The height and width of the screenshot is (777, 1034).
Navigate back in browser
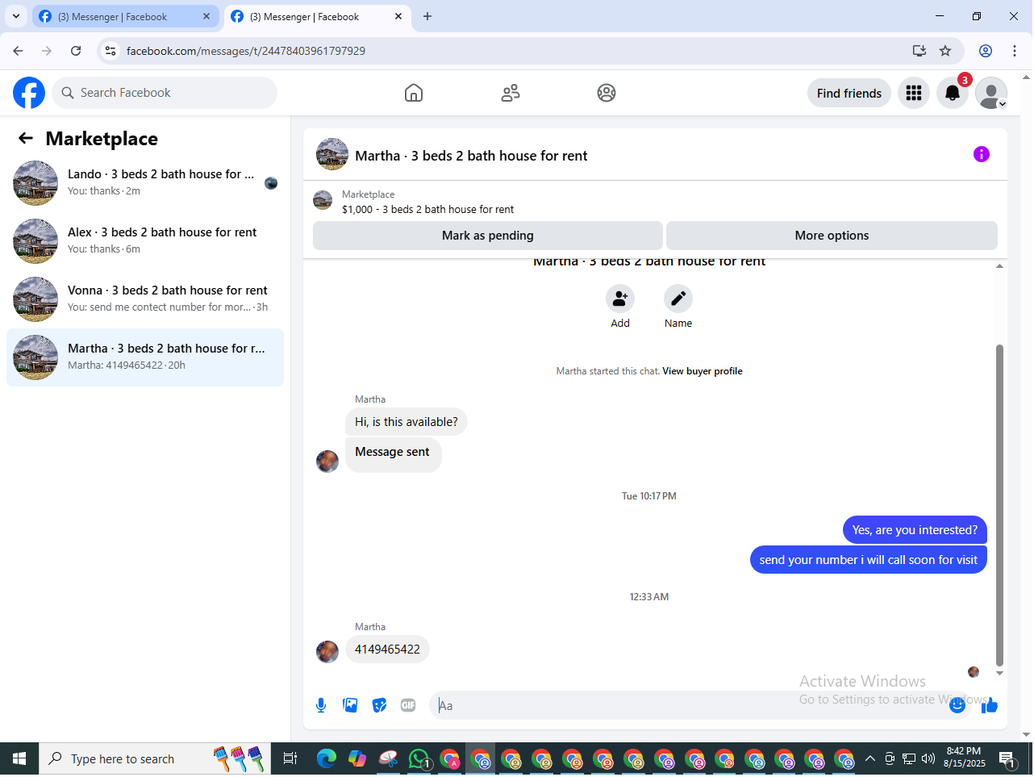(x=18, y=51)
